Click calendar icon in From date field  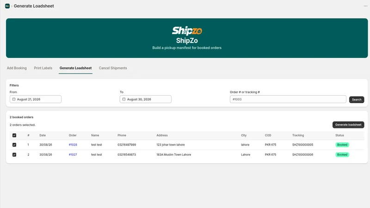click(14, 99)
